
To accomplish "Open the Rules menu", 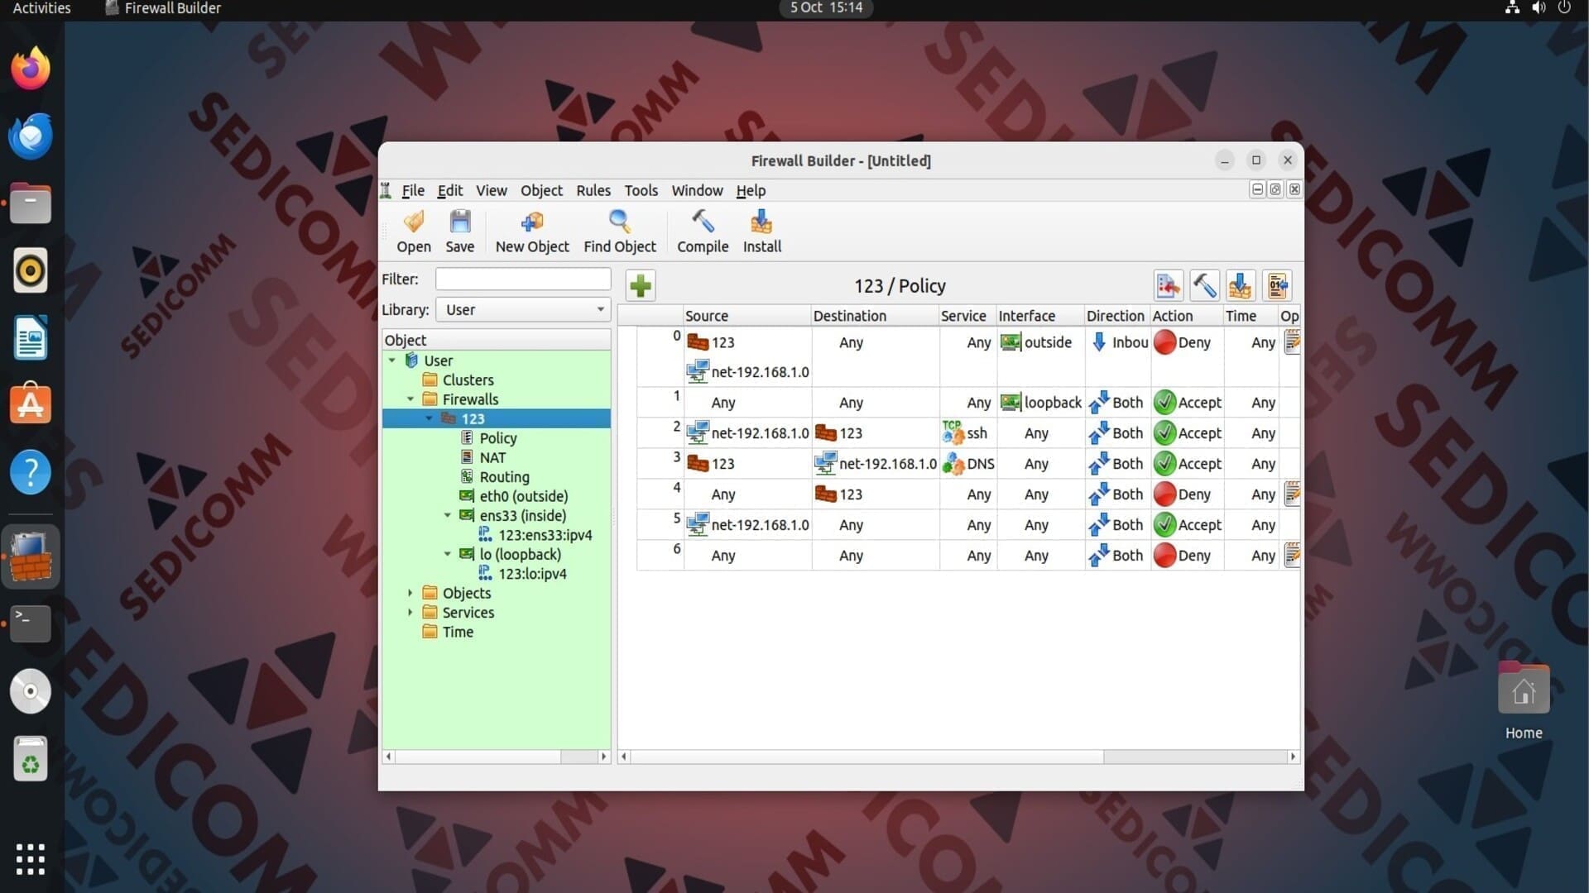I will (593, 190).
